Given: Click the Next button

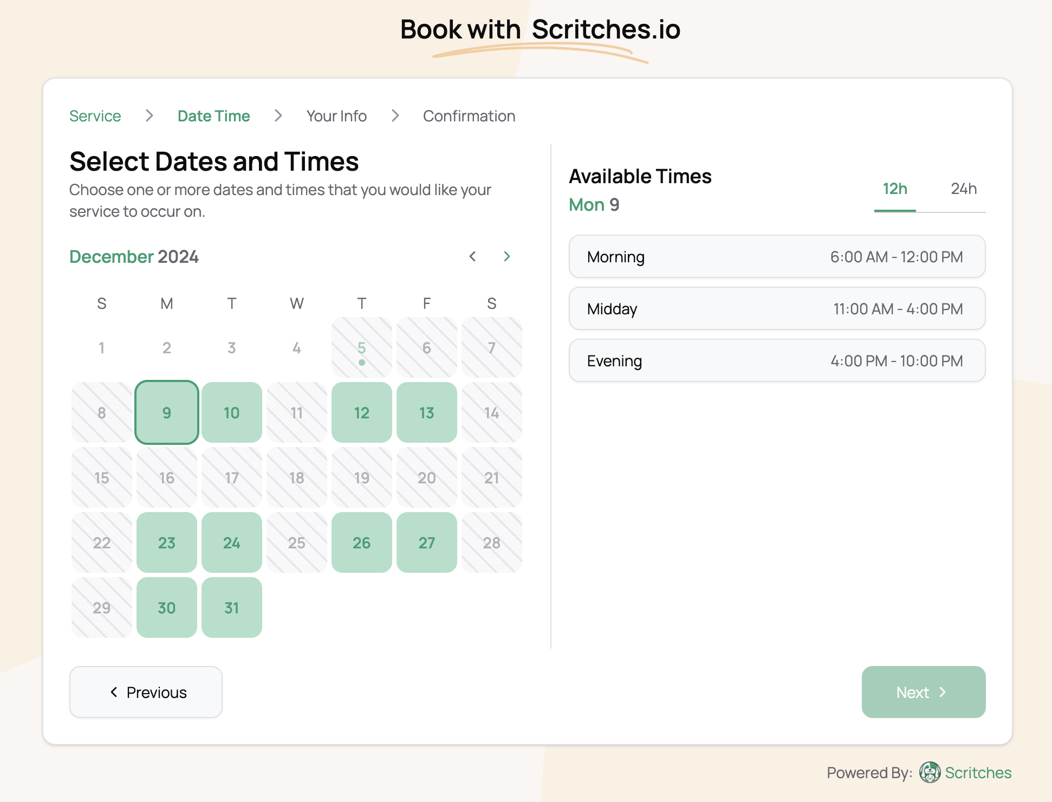Looking at the screenshot, I should coord(924,692).
